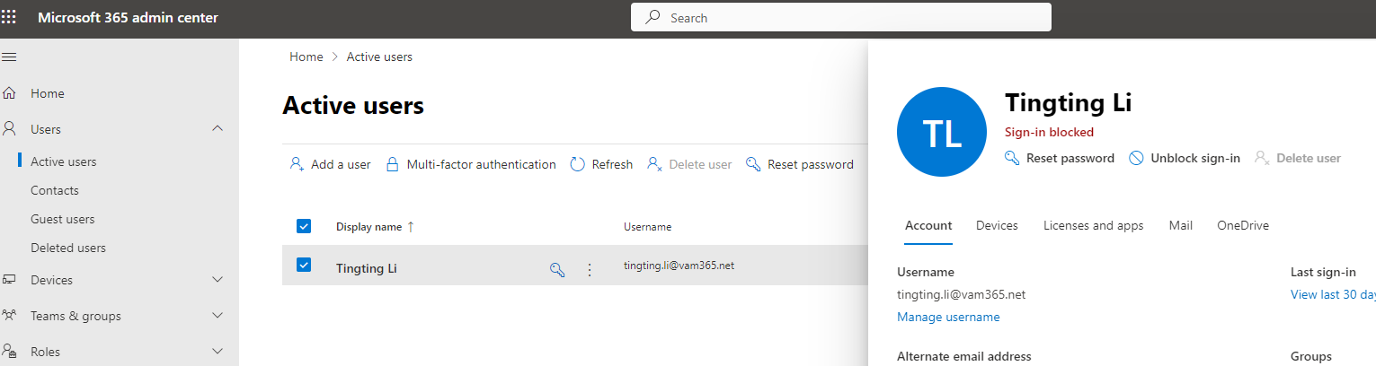Image resolution: width=1376 pixels, height=366 pixels.
Task: Click Home in the breadcrumb
Action: 306,57
